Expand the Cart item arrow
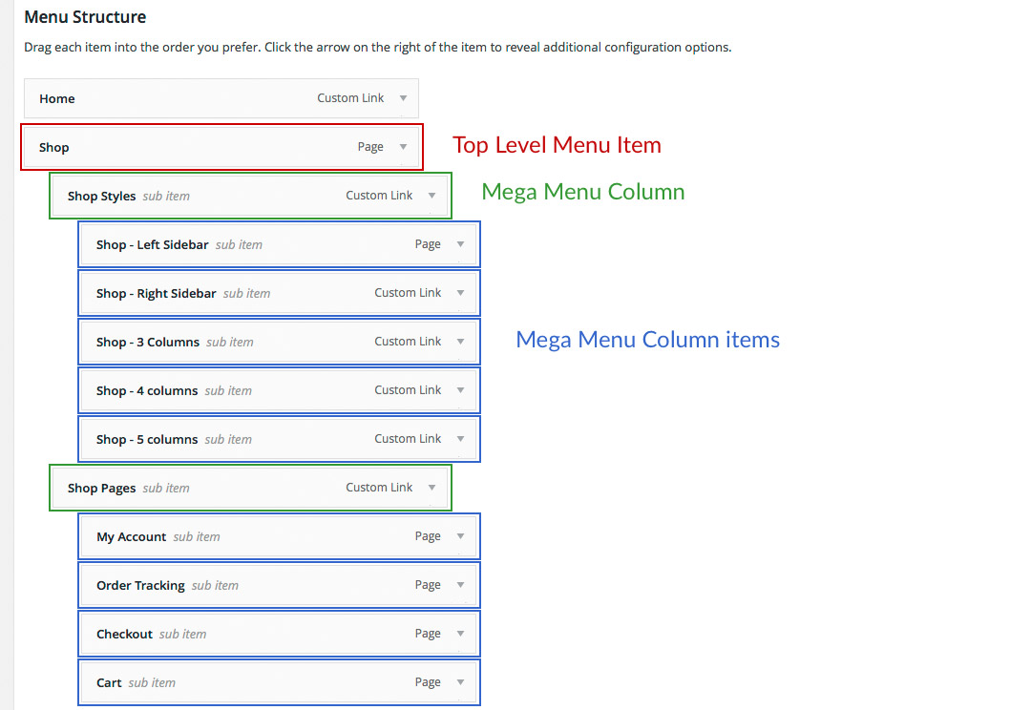Screen dimensions: 1031x710 (x=460, y=681)
